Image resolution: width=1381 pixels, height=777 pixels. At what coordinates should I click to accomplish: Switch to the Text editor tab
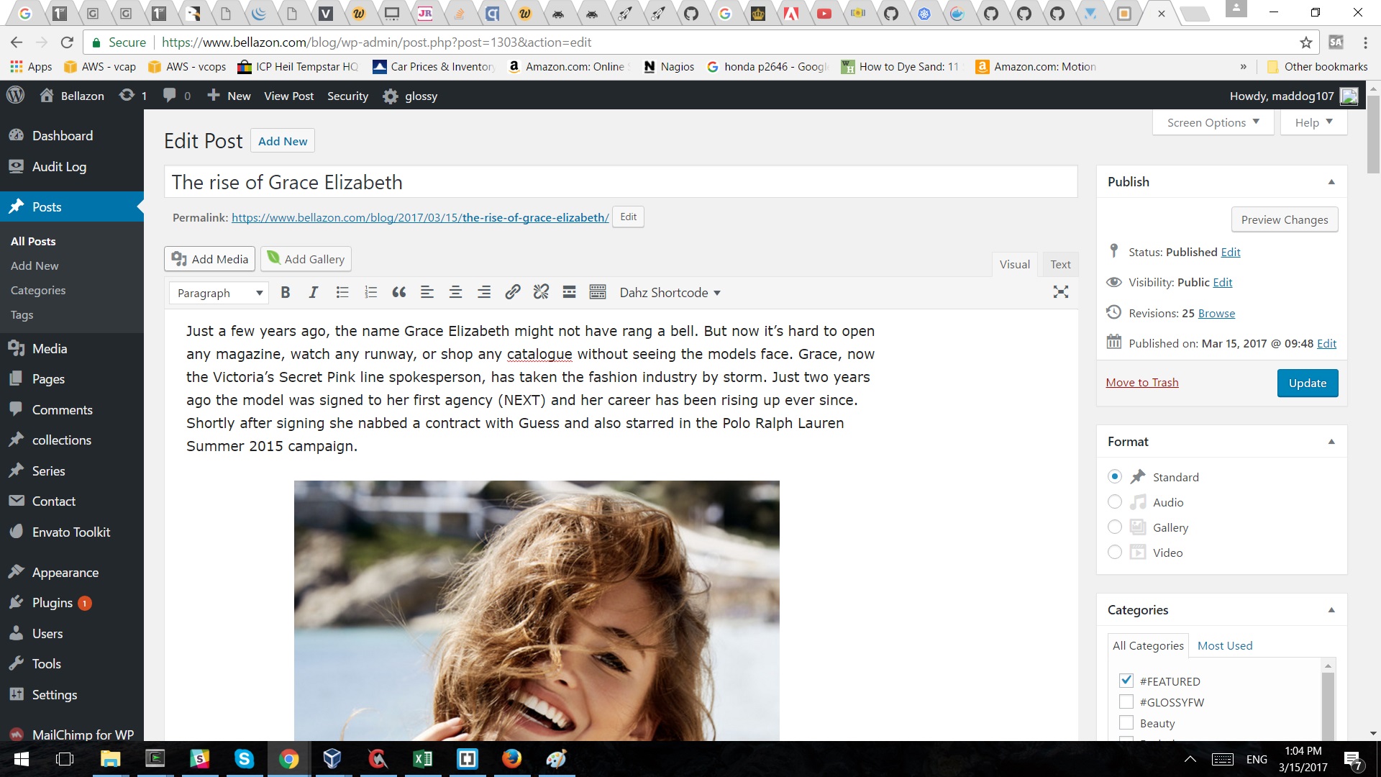1059,264
